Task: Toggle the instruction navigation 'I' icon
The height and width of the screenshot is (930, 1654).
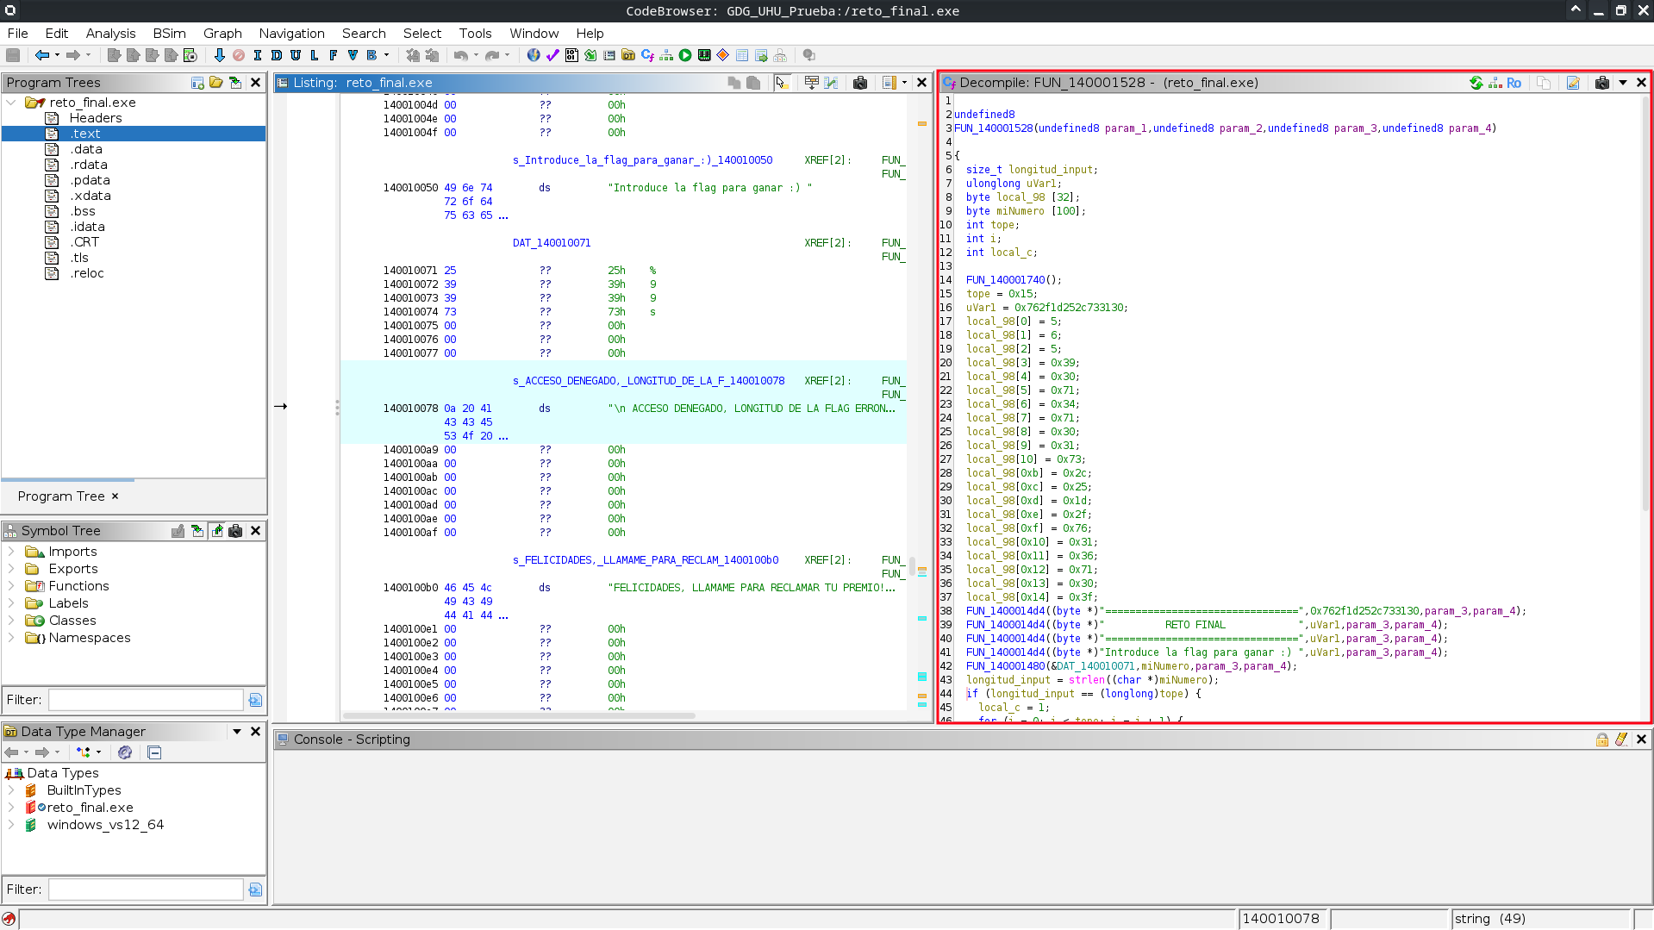Action: coord(258,55)
